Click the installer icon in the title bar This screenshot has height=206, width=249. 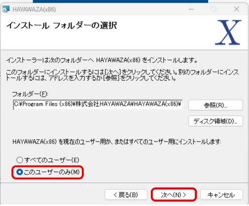pos(6,9)
